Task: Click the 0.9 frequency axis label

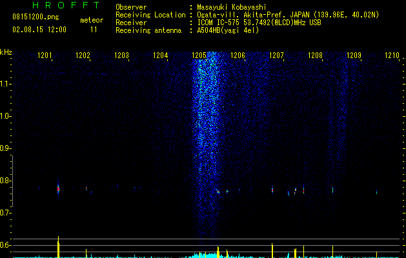Action: tap(5, 148)
